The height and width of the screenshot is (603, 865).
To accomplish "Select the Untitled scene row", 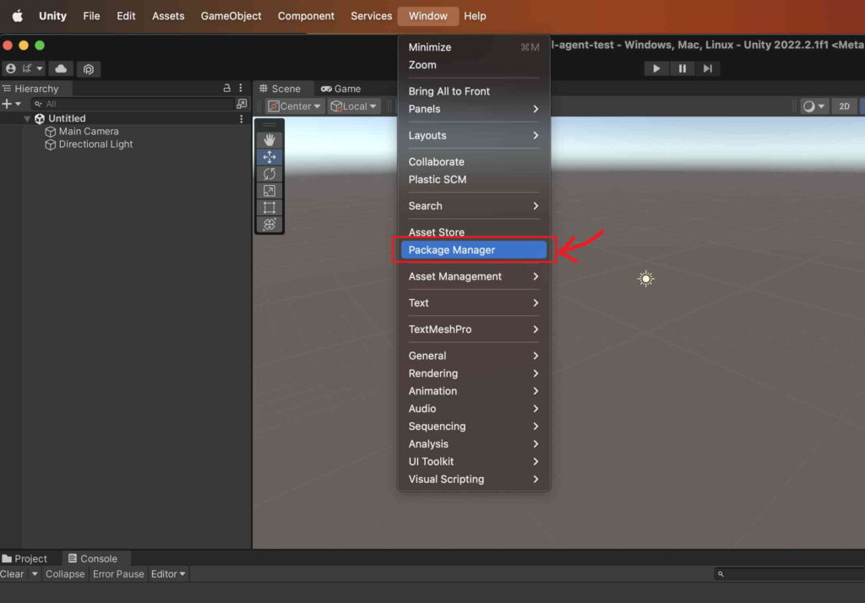I will pos(125,118).
